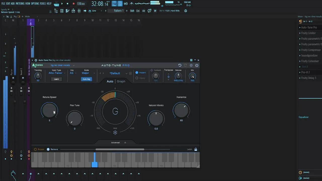Open the *Default preset dropdown
Image resolution: width=322 pixels, height=181 pixels.
coord(118,73)
